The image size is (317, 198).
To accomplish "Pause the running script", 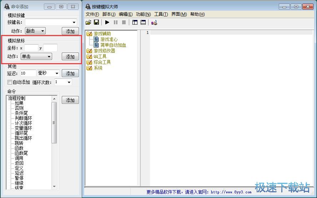I will click(x=116, y=22).
